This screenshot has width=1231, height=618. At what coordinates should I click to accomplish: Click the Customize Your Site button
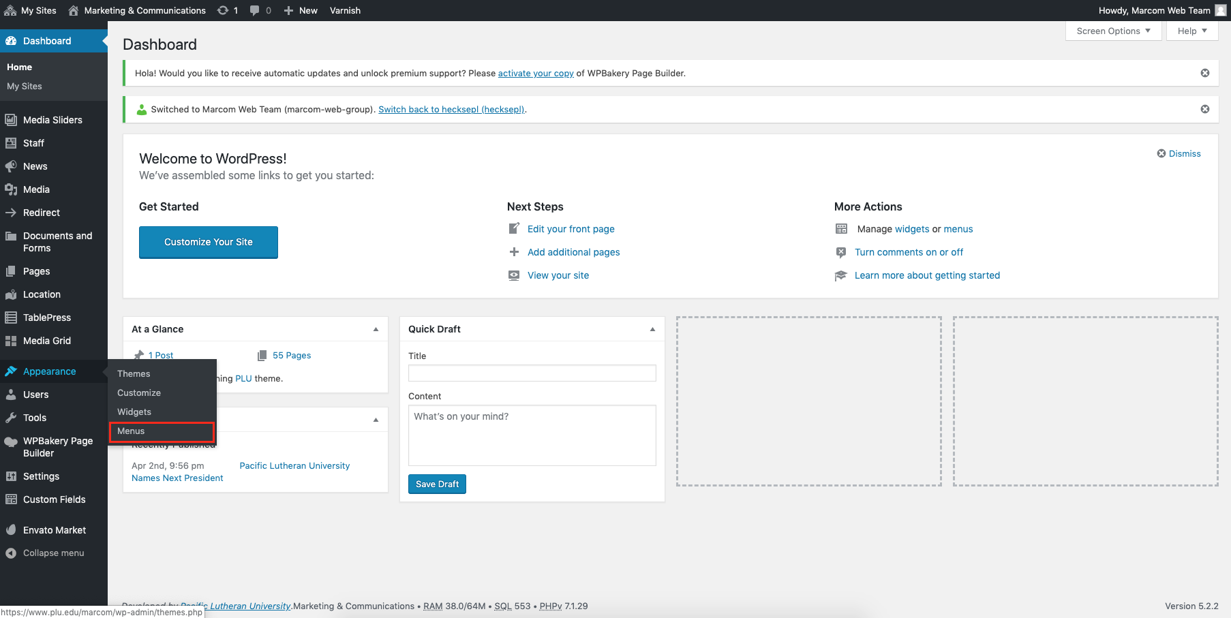point(209,242)
